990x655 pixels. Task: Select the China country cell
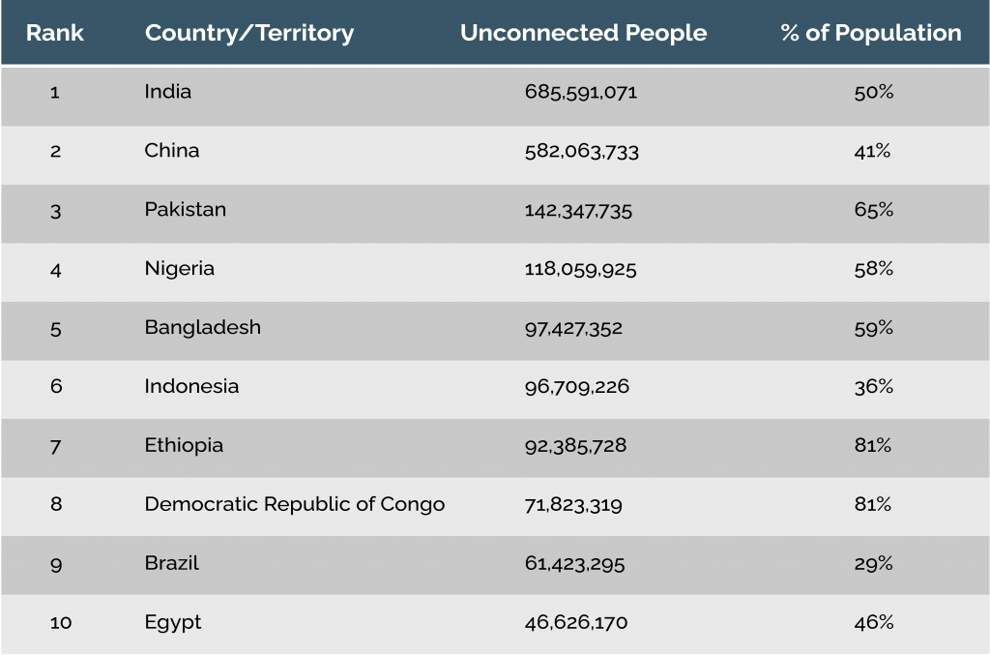tap(172, 151)
